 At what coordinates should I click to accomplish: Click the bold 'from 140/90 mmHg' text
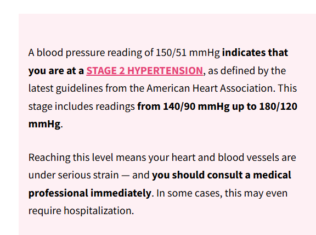pos(183,107)
